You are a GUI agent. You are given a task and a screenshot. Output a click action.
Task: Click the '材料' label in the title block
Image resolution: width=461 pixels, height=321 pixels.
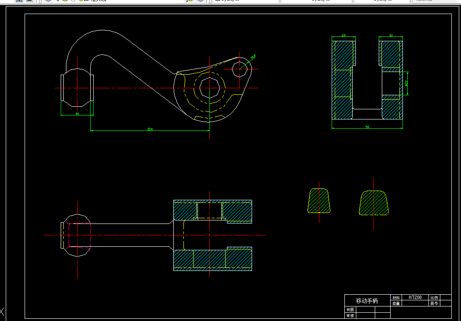pos(396,298)
